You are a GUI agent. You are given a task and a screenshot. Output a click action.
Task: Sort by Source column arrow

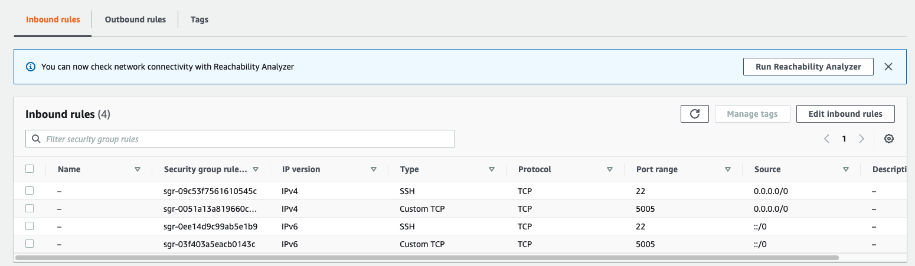pyautogui.click(x=846, y=169)
